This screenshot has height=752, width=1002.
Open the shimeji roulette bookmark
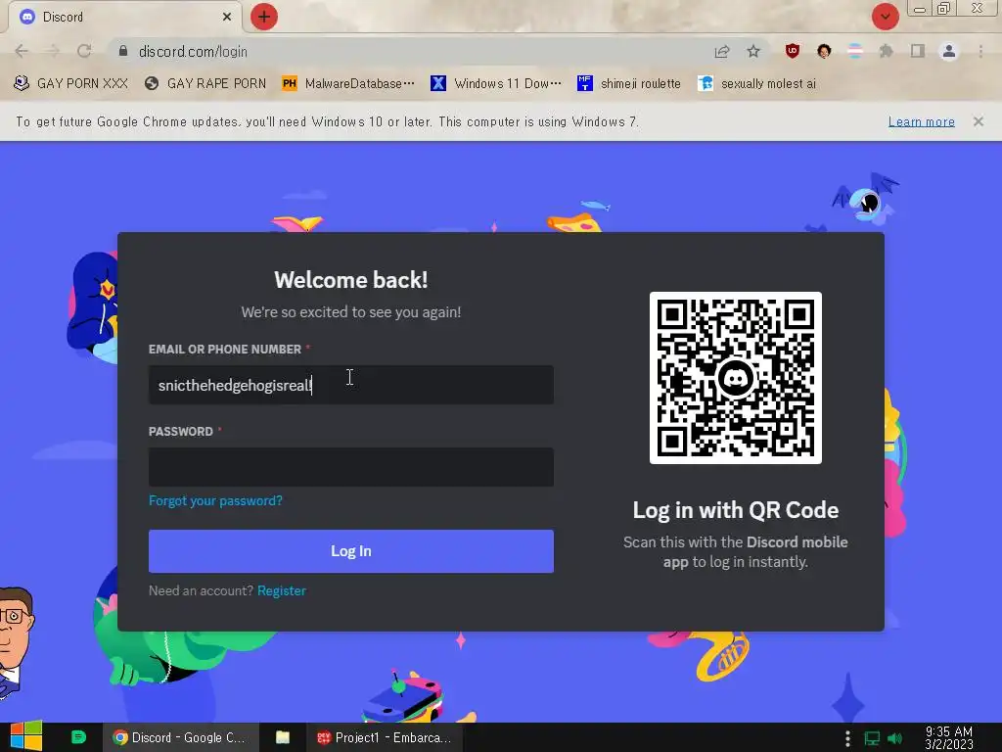point(629,84)
